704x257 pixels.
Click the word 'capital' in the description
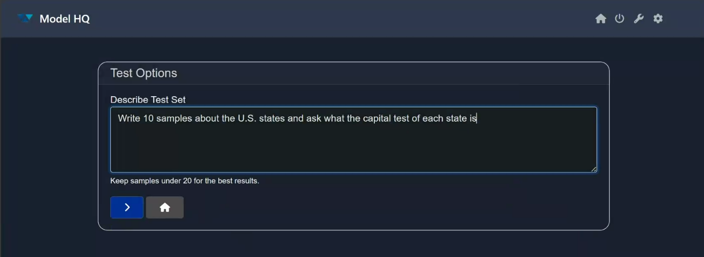pyautogui.click(x=370, y=119)
